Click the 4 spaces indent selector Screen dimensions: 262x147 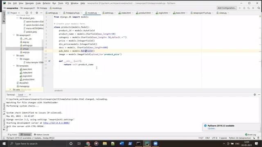point(223,138)
